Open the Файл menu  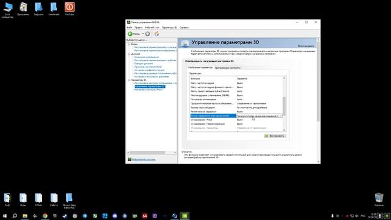[130, 28]
